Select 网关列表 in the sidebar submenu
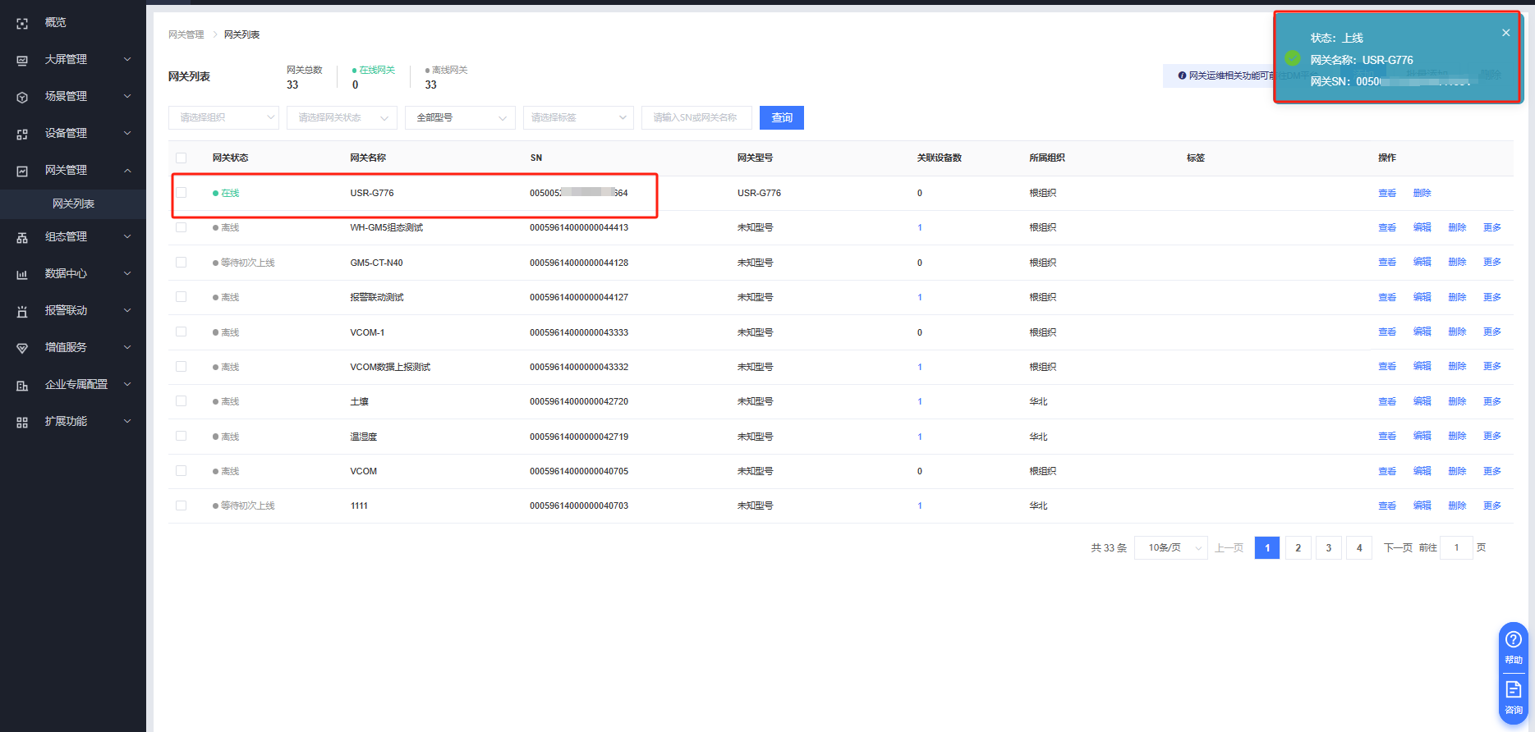Screen dimensions: 1535x732 [x=74, y=204]
